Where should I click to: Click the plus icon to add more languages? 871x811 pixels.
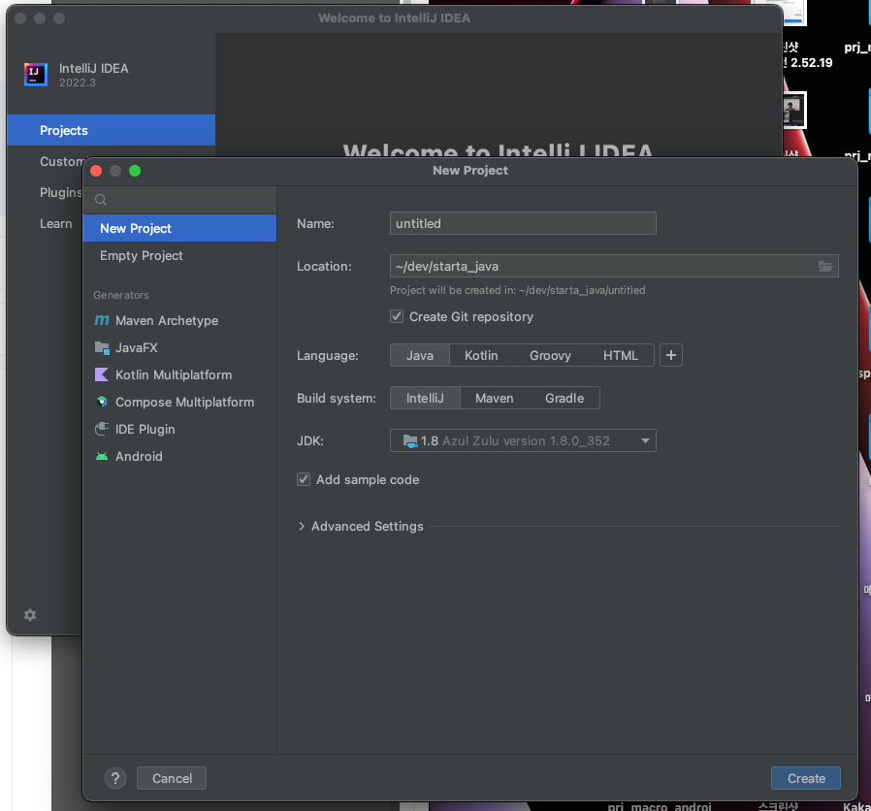point(671,355)
